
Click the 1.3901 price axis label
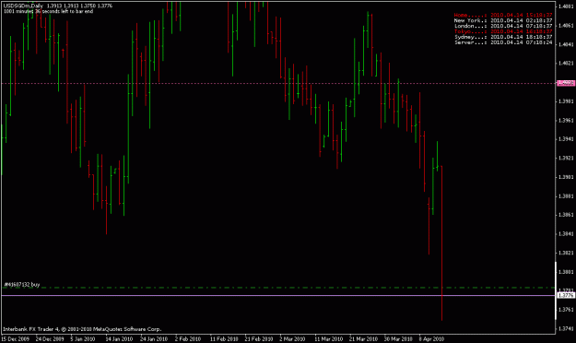pyautogui.click(x=566, y=177)
